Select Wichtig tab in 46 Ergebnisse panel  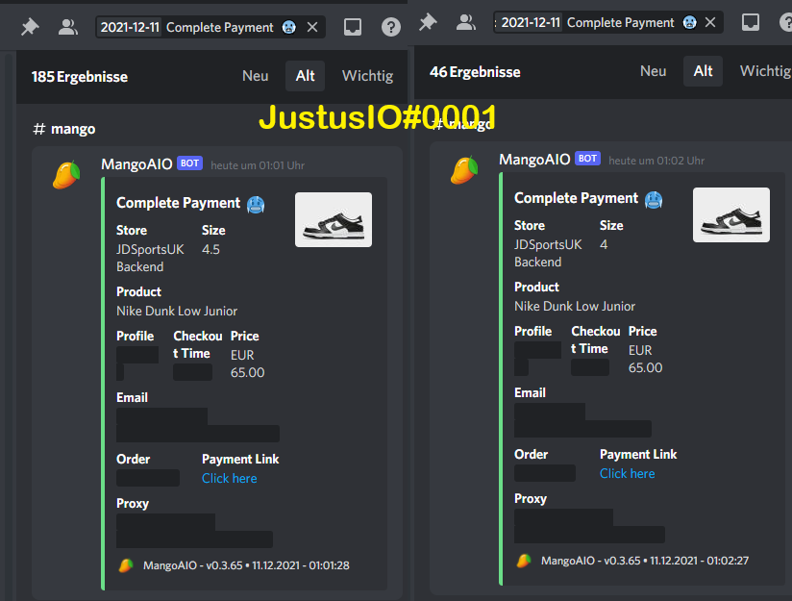765,71
